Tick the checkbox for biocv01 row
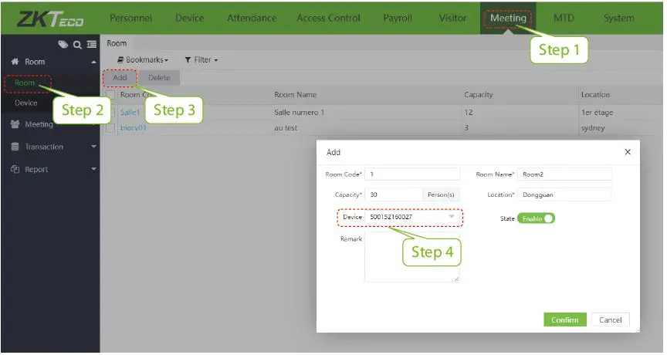The height and width of the screenshot is (355, 667). (x=110, y=128)
